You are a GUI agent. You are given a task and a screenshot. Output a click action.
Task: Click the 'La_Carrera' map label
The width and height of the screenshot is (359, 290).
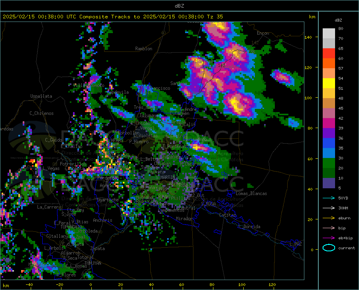(49, 207)
